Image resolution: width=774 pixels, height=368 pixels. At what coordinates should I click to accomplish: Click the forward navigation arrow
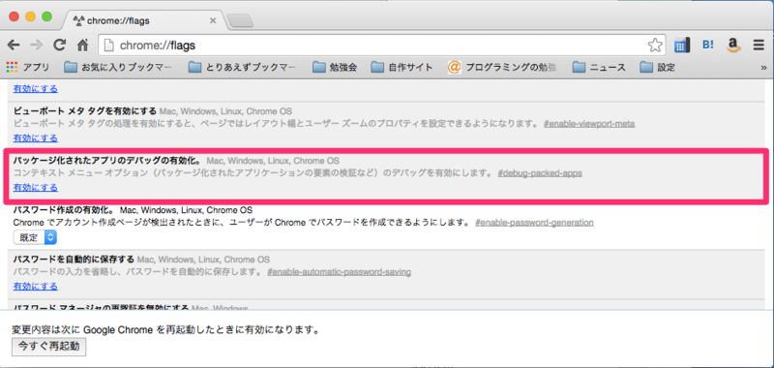pyautogui.click(x=37, y=46)
